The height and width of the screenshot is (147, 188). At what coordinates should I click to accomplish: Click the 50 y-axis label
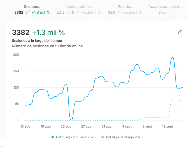(x=17, y=104)
